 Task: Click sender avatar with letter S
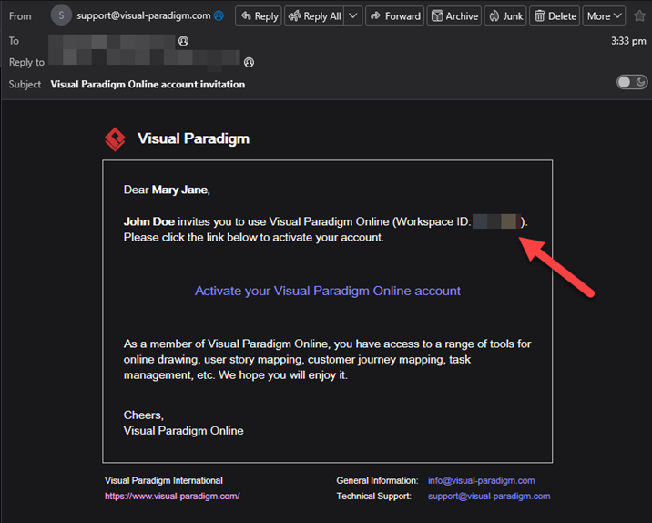click(61, 15)
